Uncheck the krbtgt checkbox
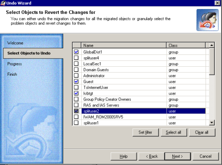 76,93
